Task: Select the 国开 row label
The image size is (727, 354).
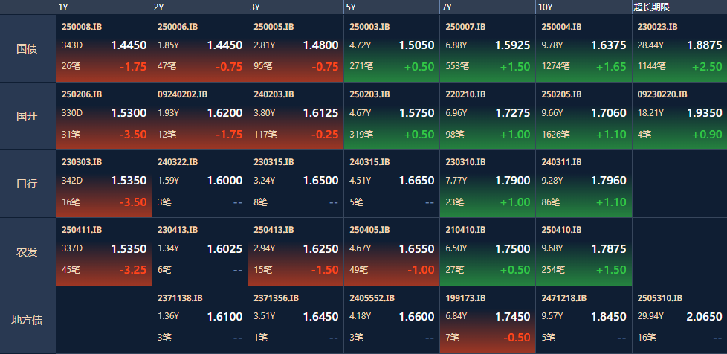Action: (x=28, y=116)
